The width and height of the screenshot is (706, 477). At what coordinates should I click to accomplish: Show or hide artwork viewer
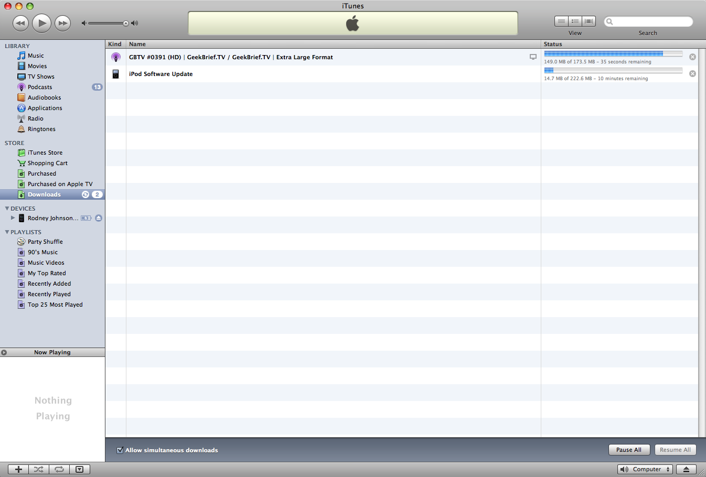pyautogui.click(x=80, y=470)
